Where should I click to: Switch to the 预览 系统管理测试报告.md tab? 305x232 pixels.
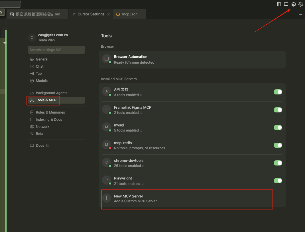tap(38, 14)
